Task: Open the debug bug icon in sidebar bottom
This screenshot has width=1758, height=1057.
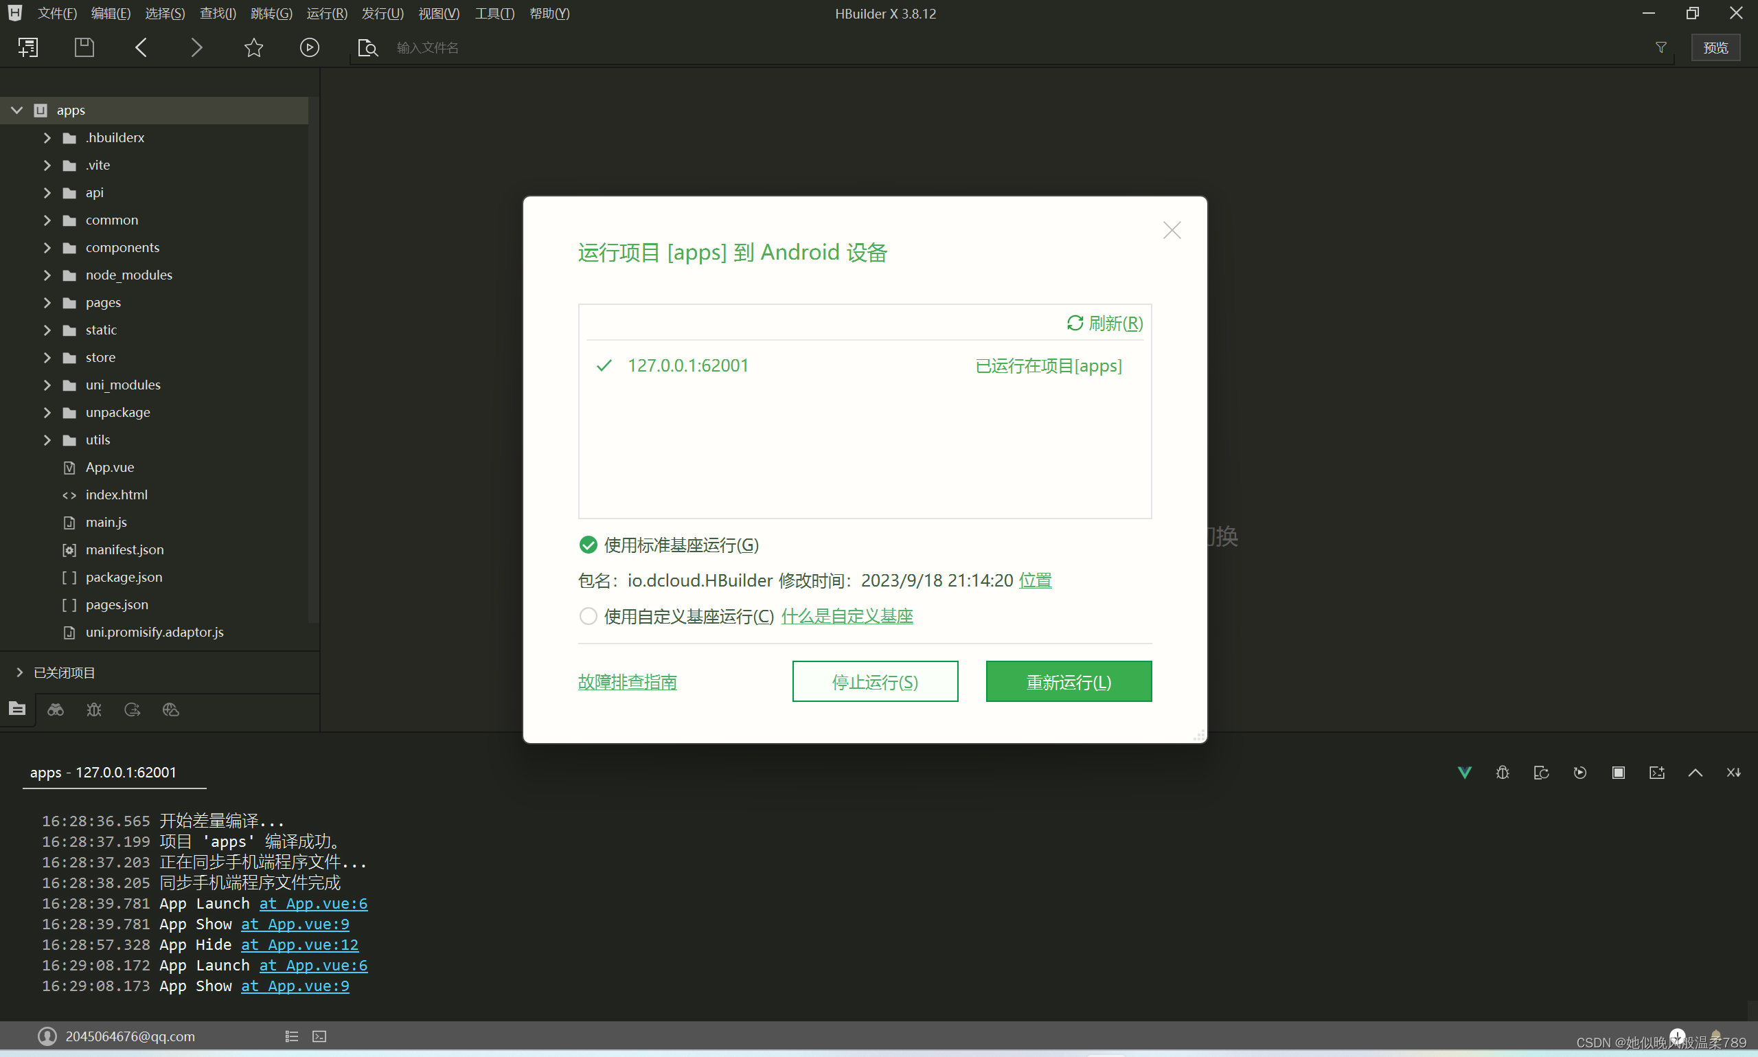Action: click(94, 710)
